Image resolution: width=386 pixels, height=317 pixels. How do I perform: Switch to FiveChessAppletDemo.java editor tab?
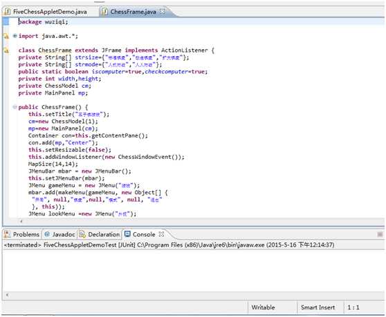tap(50, 12)
